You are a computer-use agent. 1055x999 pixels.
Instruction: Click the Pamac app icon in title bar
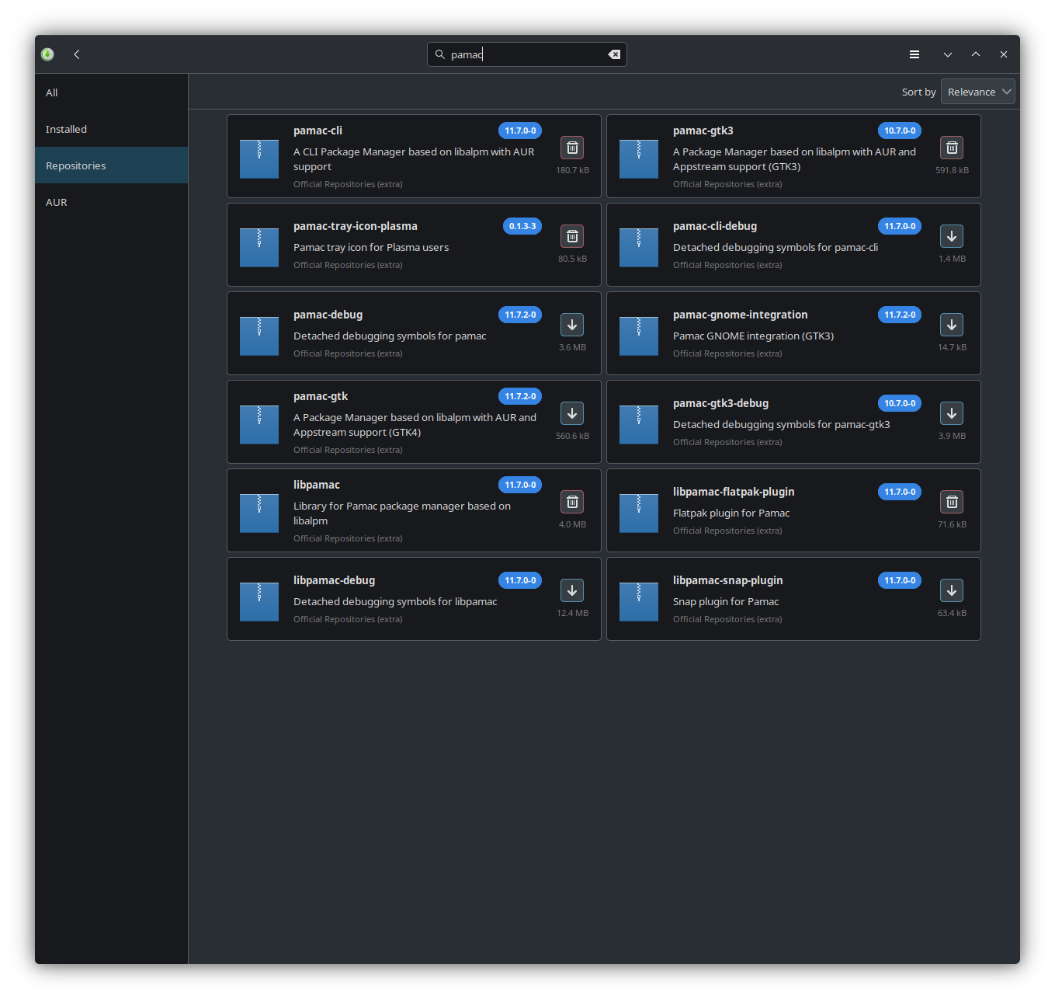tap(47, 54)
